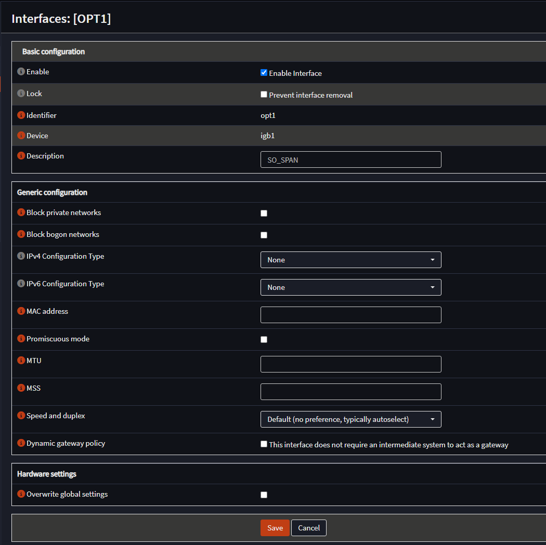The width and height of the screenshot is (546, 545).
Task: Click info icon next to IPv4 Configuration Type
Action: coord(21,256)
